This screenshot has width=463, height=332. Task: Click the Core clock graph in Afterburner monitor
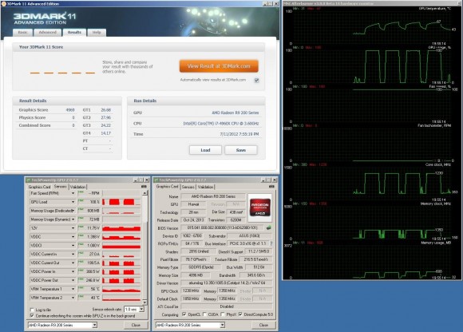coord(372,184)
